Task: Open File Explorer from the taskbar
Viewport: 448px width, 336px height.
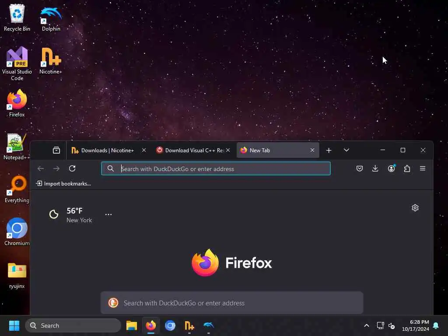Action: click(x=132, y=325)
